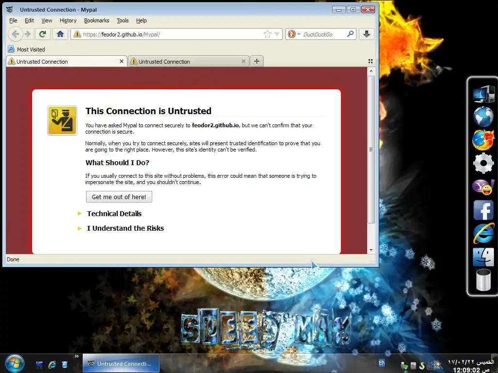Select the first Untrusted Connection tab
Screen dimensions: 498x373
coord(66,61)
